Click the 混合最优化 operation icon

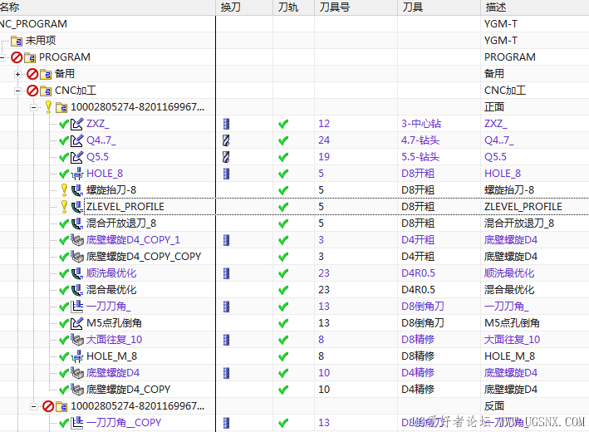[x=77, y=290]
